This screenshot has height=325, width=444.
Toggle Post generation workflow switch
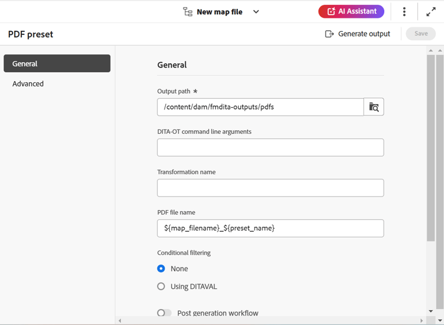(164, 313)
